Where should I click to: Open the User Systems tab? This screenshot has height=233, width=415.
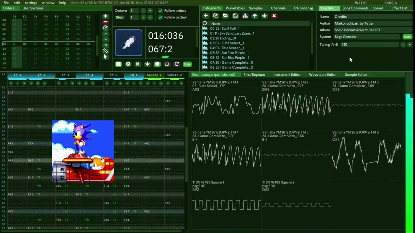tap(33, 8)
